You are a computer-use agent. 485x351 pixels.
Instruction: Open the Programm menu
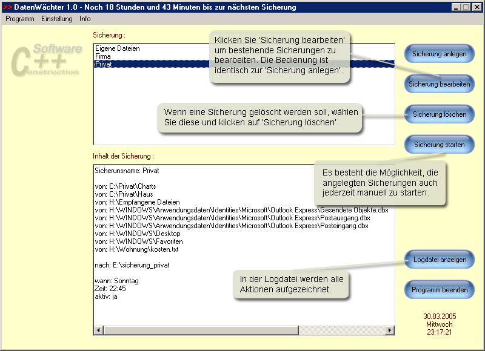point(19,19)
